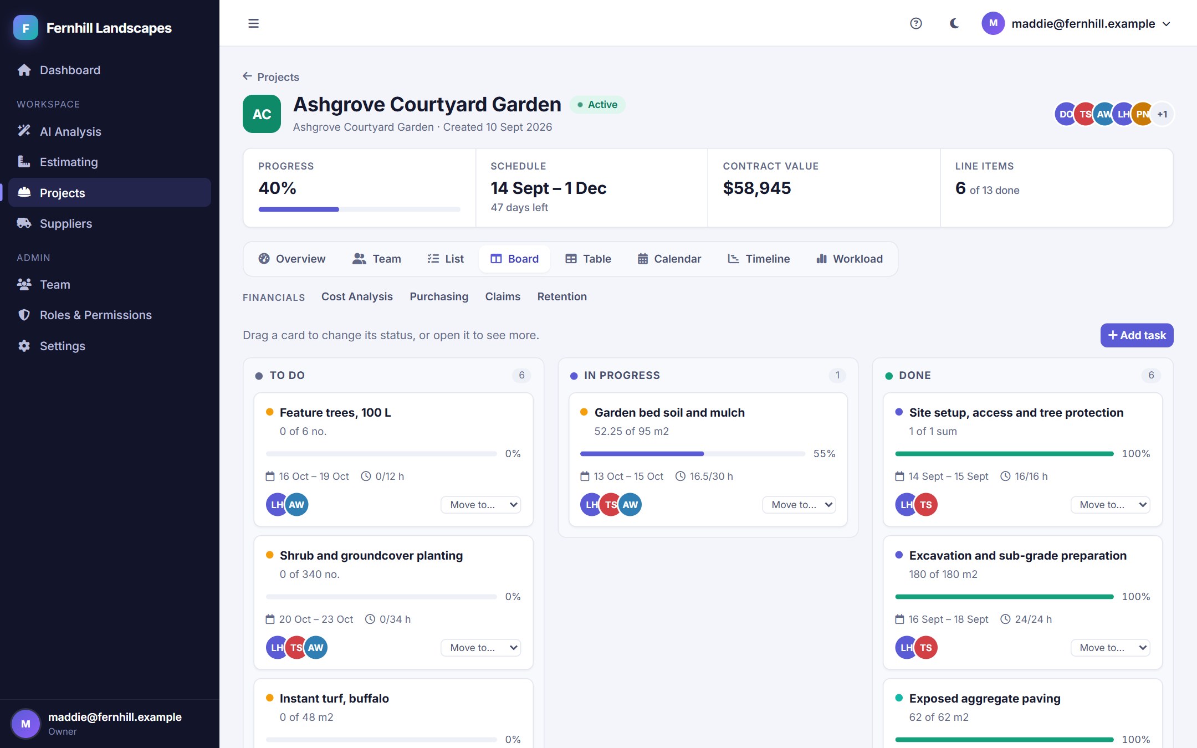The height and width of the screenshot is (748, 1197).
Task: Switch to the Table view tab
Action: (x=588, y=259)
